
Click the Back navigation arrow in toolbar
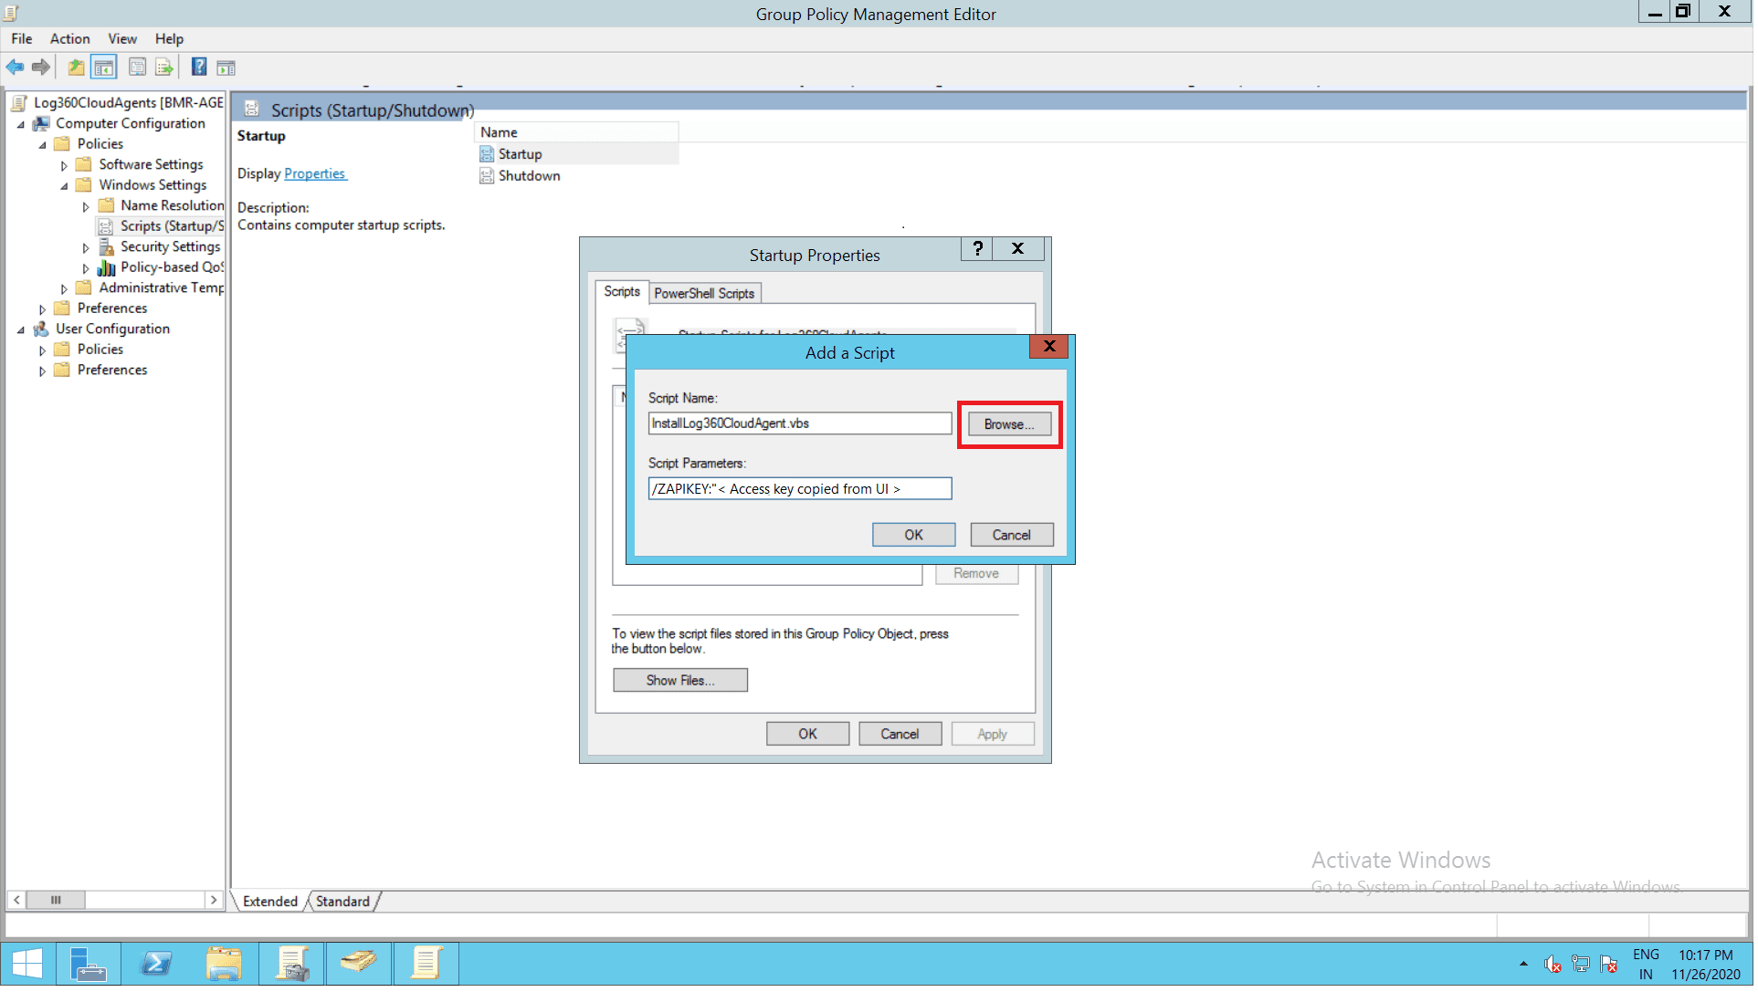pyautogui.click(x=15, y=67)
